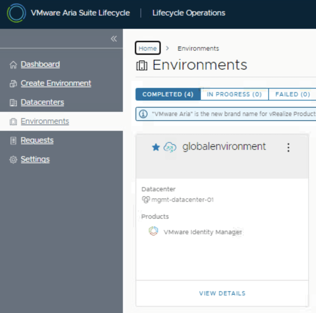
Task: Click View Details on globalenvironment card
Action: coord(222,293)
